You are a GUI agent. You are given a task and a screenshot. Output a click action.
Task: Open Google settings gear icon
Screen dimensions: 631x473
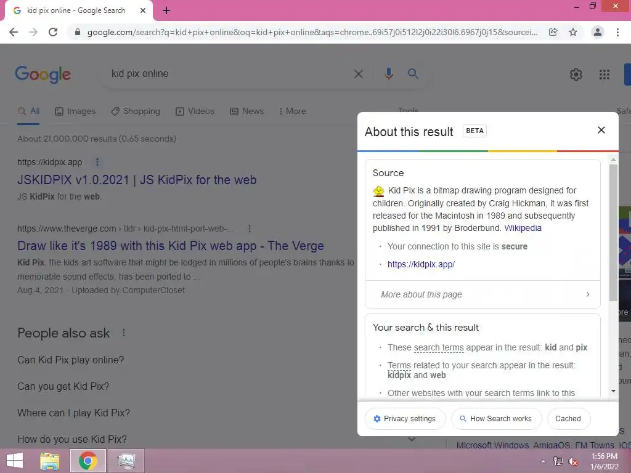pyautogui.click(x=576, y=75)
